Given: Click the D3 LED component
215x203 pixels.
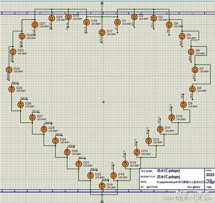Looking at the screenshot, I should pyautogui.click(x=154, y=19).
